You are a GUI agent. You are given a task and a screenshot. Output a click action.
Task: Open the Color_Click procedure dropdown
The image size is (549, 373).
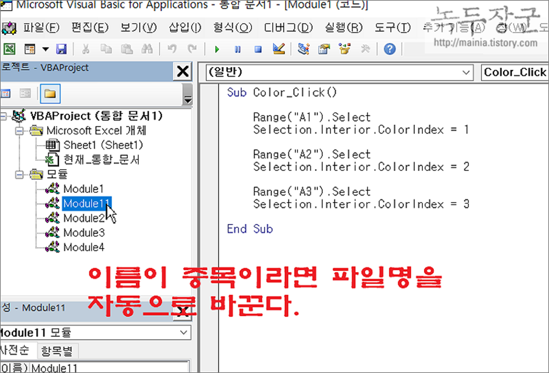[515, 72]
